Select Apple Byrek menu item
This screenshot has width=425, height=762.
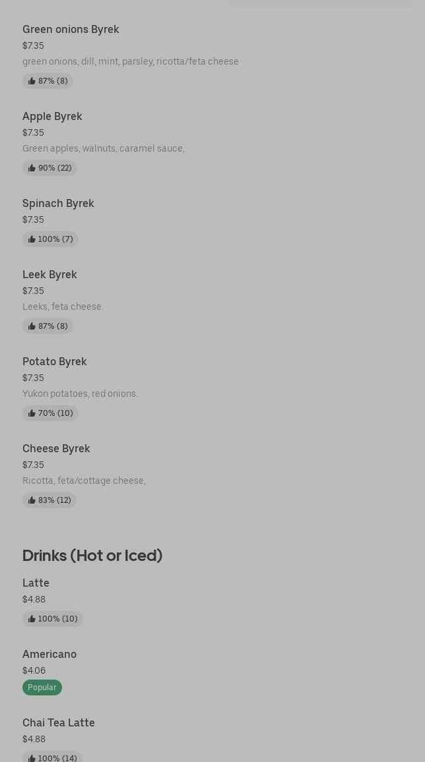coord(52,117)
